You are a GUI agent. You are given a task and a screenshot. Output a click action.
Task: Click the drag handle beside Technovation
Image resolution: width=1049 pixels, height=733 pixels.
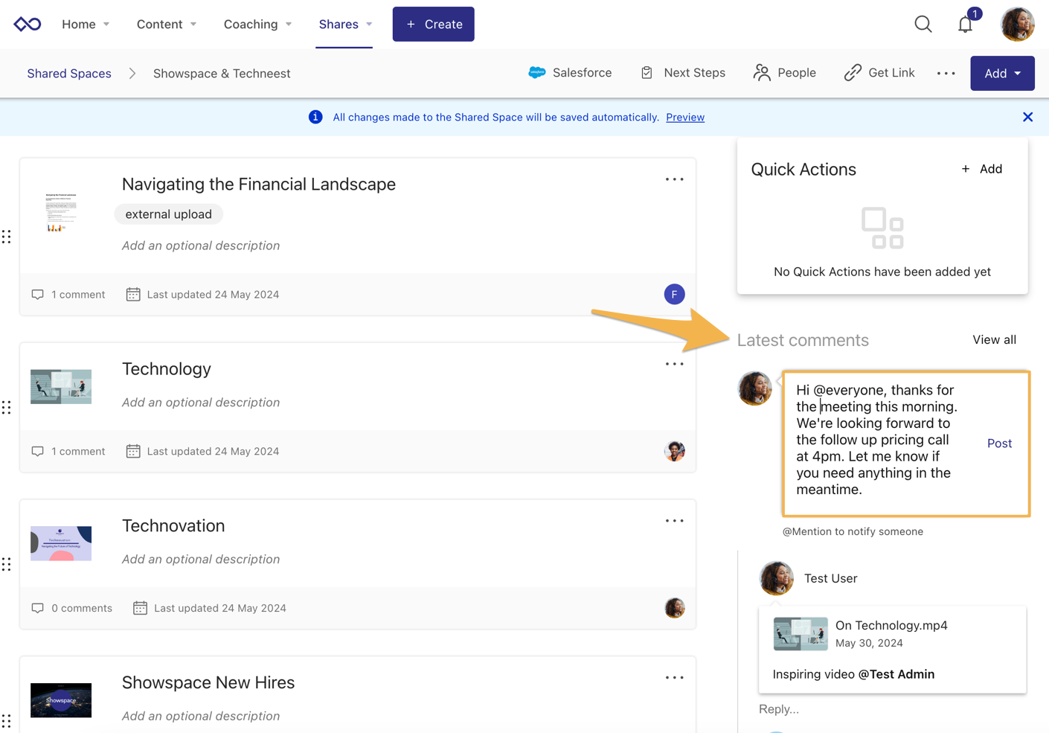point(7,564)
